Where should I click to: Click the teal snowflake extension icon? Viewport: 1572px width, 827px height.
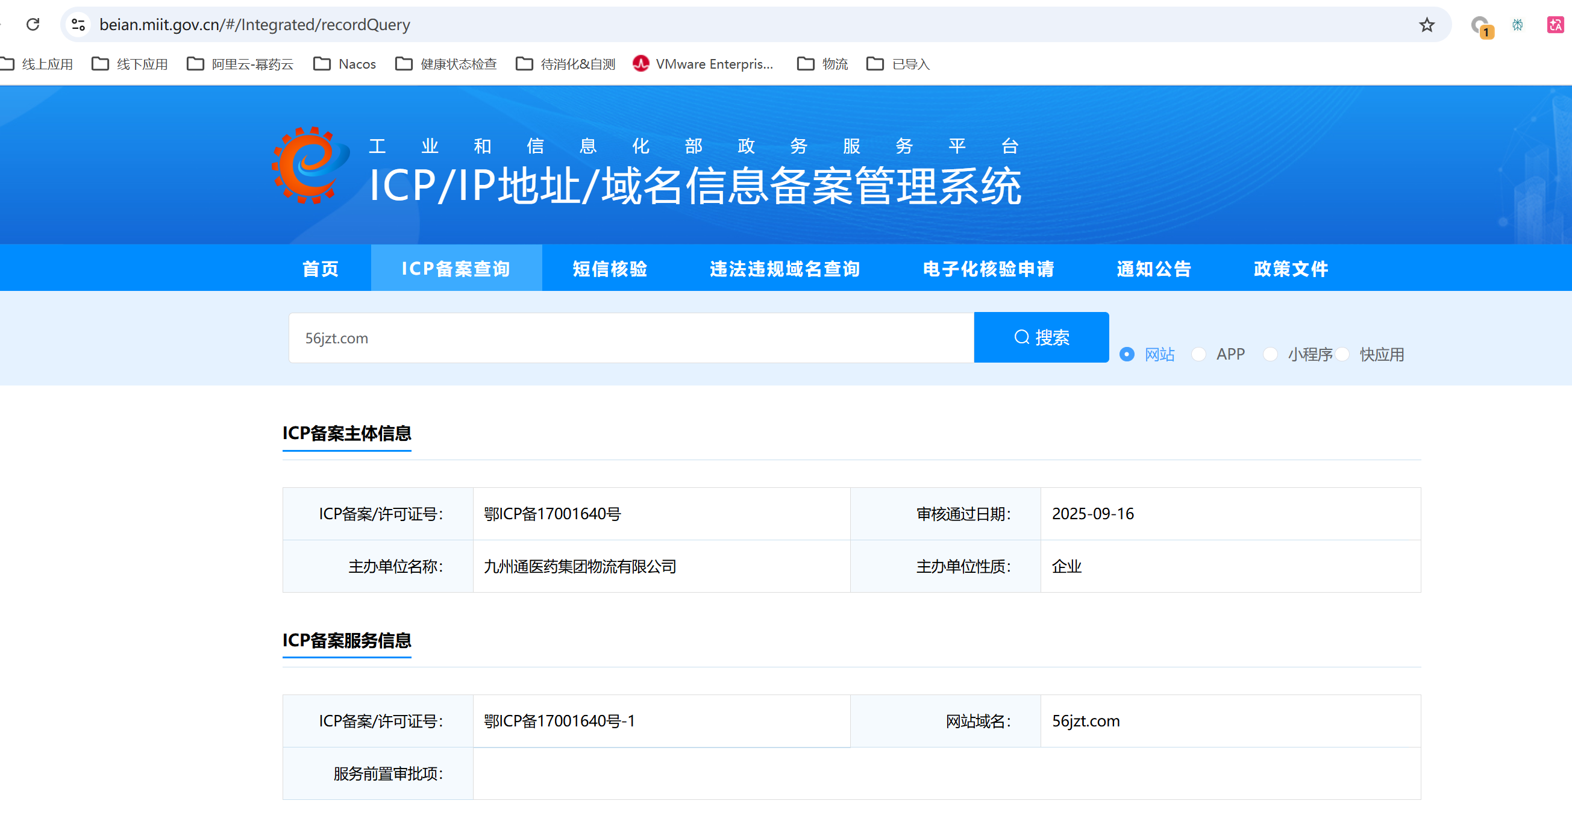[1518, 25]
